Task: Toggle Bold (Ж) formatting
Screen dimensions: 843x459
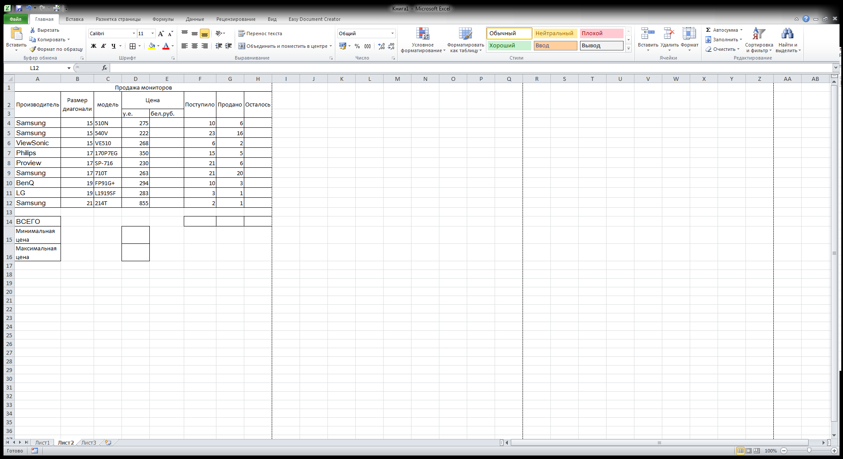Action: pos(94,46)
